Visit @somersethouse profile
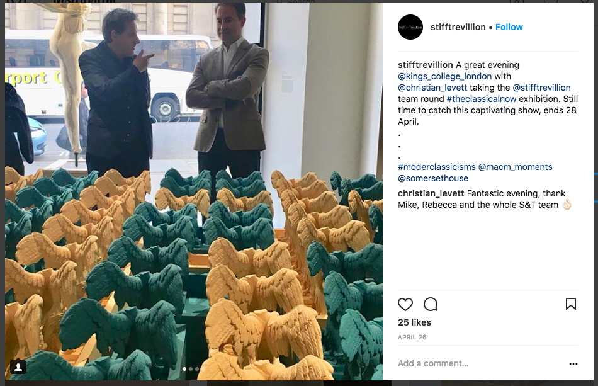 point(433,178)
